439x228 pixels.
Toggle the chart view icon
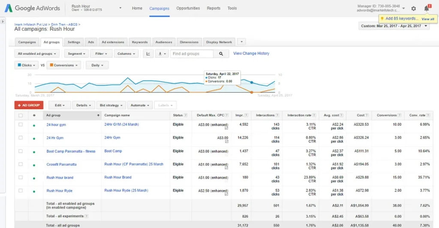click(x=148, y=53)
